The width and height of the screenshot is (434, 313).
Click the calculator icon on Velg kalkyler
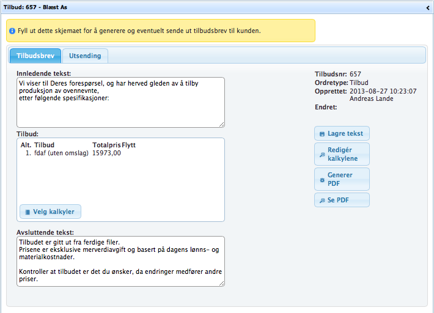pyautogui.click(x=27, y=212)
